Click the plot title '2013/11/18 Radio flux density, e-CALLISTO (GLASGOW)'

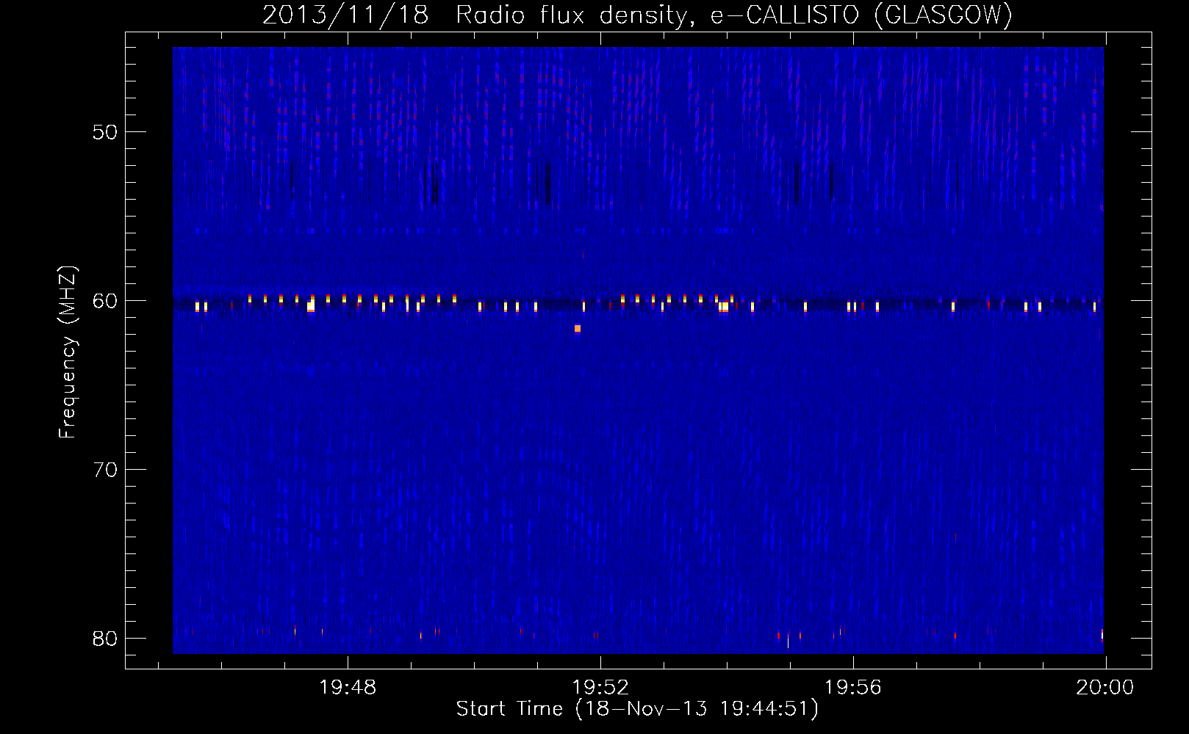pos(637,15)
